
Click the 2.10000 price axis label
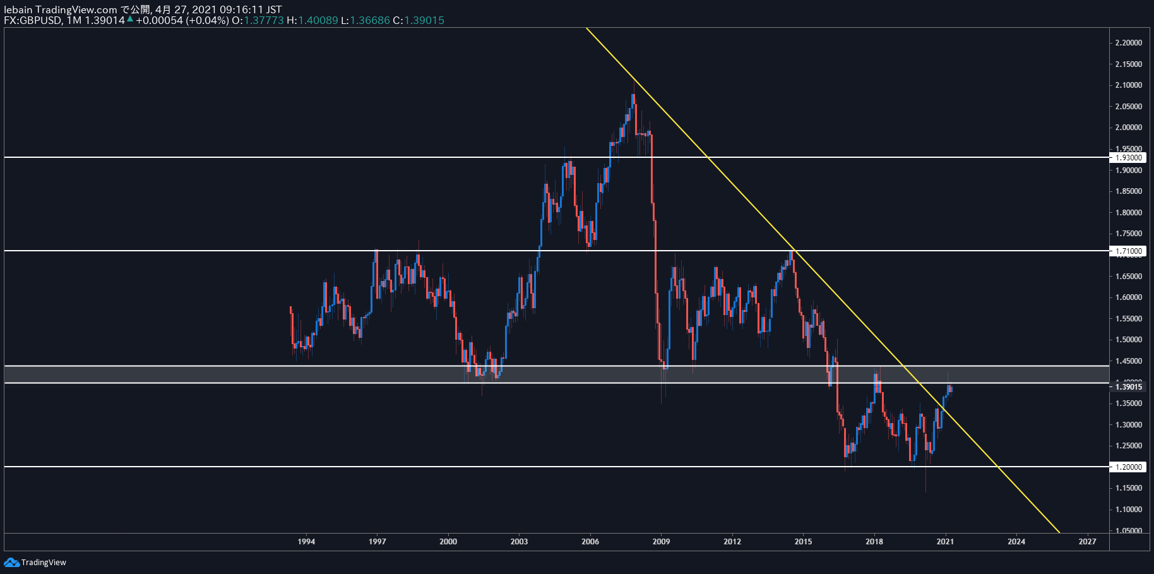pos(1129,85)
